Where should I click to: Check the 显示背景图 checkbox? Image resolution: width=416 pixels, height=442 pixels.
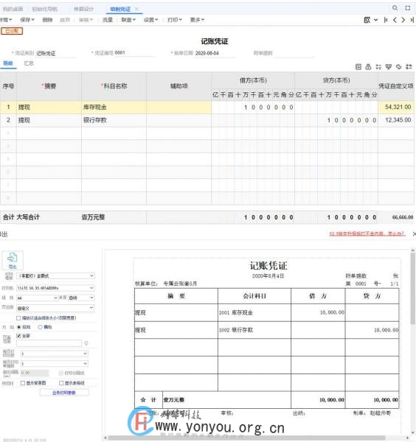point(23,383)
